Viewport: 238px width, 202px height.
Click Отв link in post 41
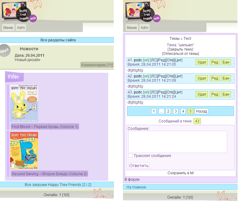(170, 60)
